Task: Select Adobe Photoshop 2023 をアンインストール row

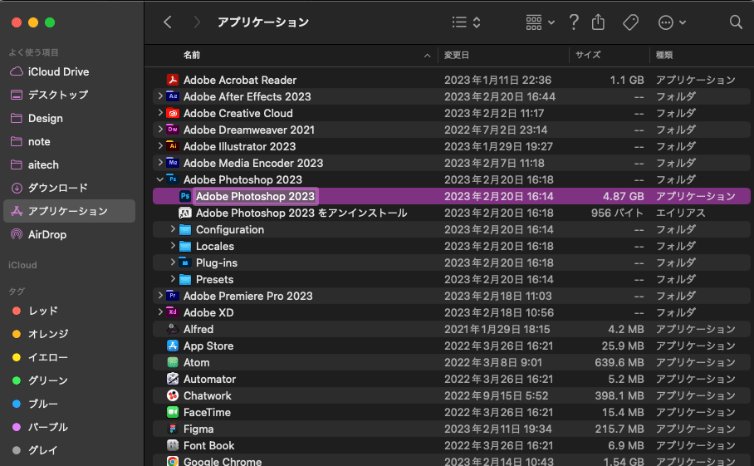Action: pos(452,213)
